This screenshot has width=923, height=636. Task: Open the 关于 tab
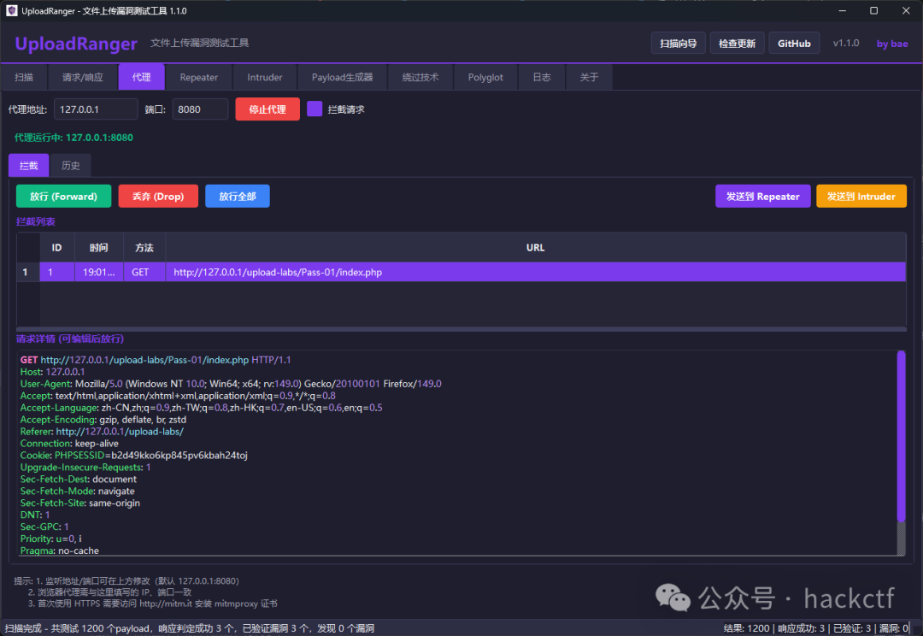tap(589, 77)
